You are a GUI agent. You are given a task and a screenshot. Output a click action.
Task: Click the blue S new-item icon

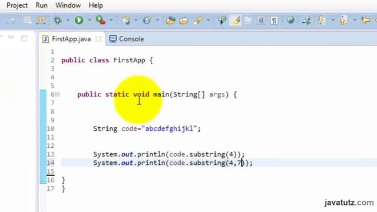tap(147, 21)
